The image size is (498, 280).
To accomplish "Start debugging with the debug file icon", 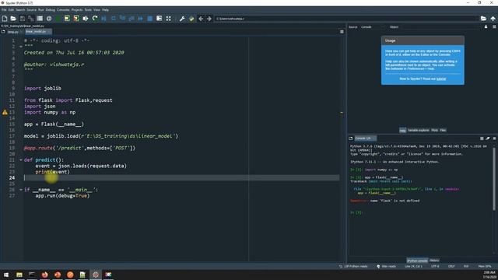I will (103, 19).
